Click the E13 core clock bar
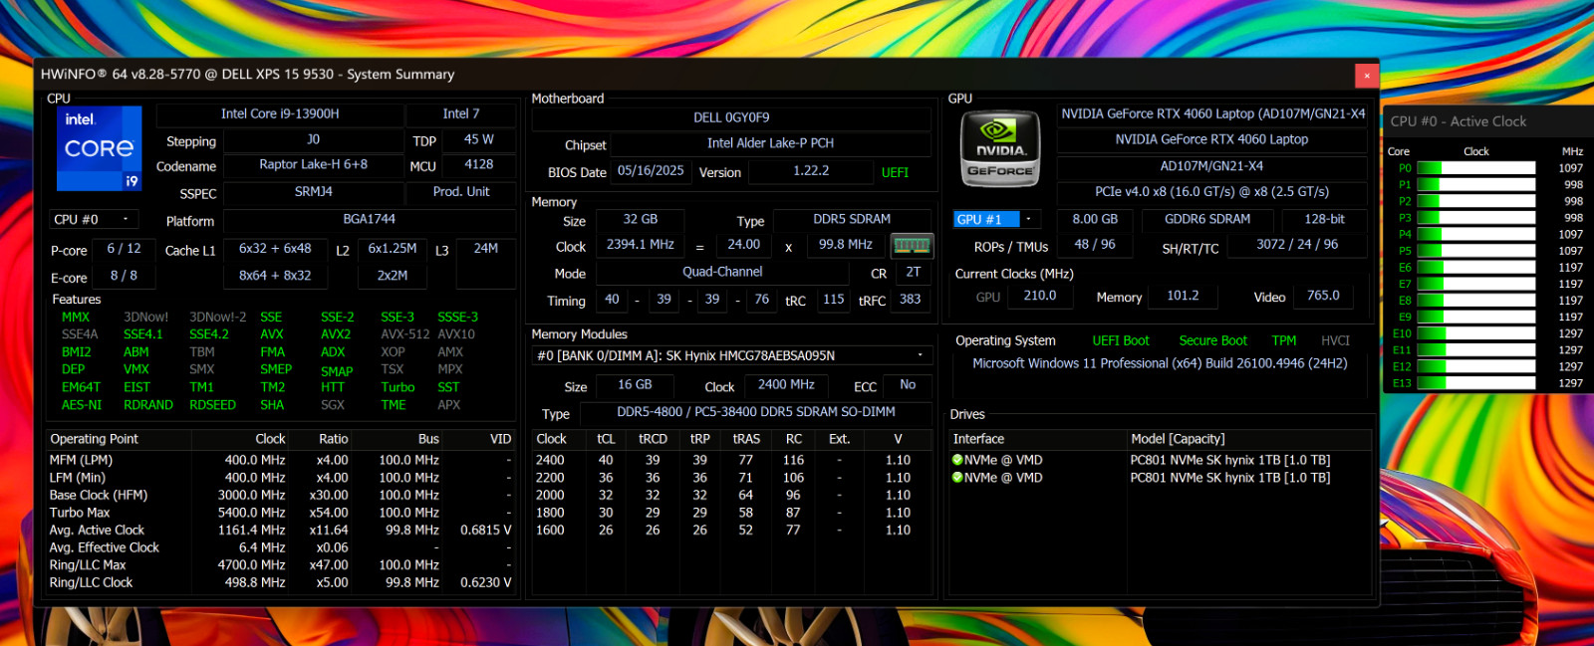Viewport: 1594px width, 646px height. (x=1476, y=383)
